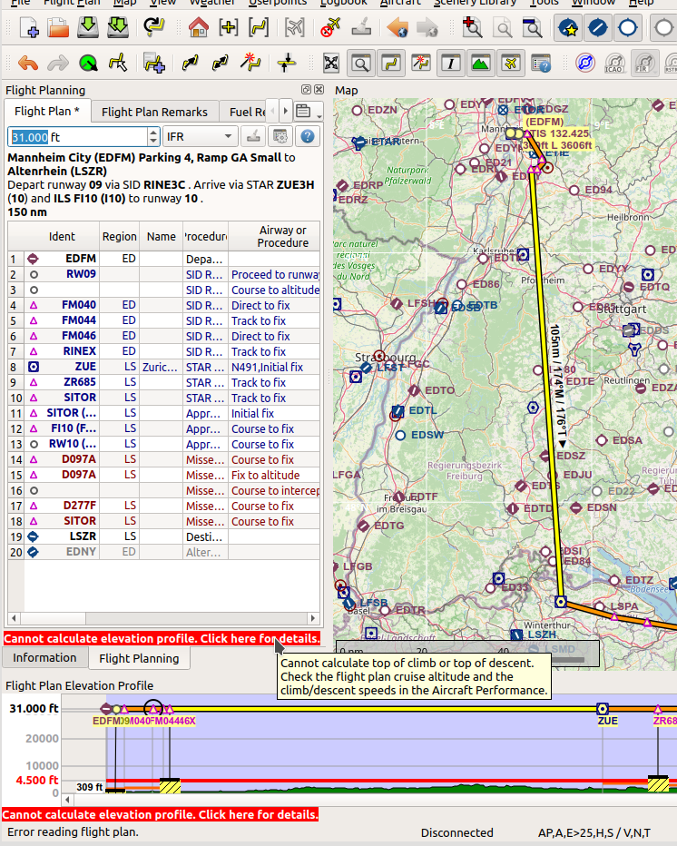
Task: Click the green calculate direct route icon
Action: (x=88, y=64)
